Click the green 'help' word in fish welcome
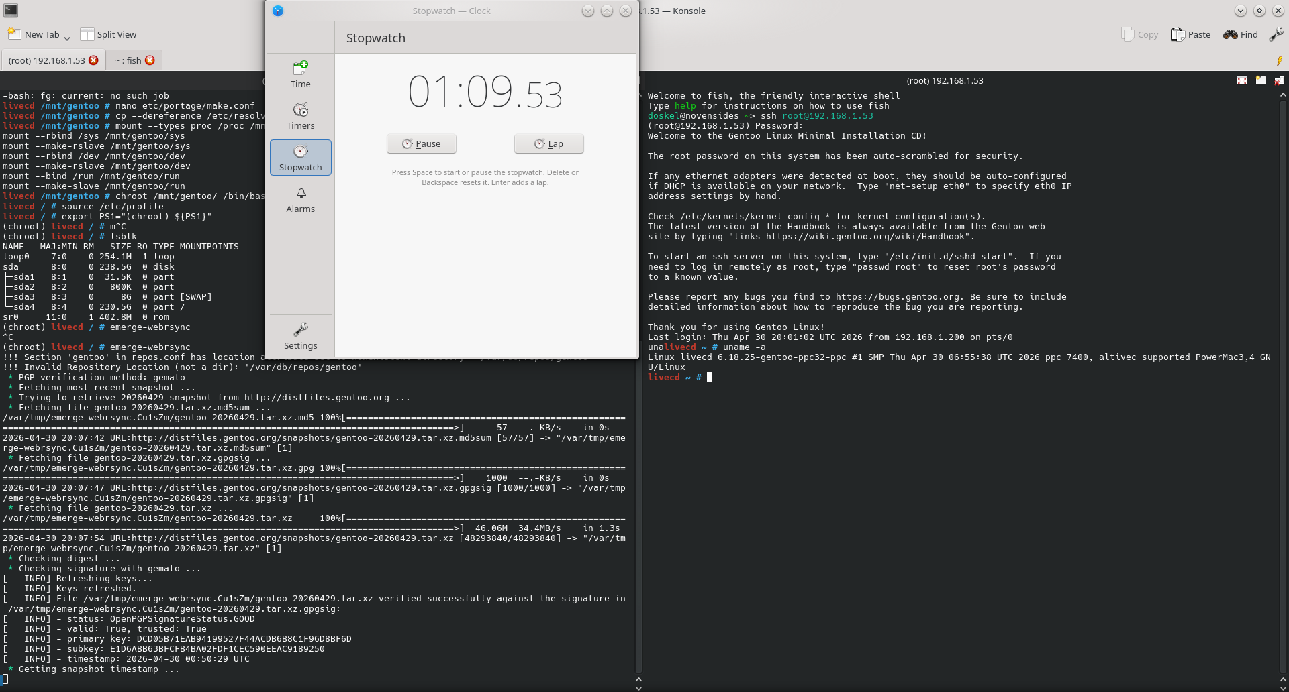The width and height of the screenshot is (1289, 692). pyautogui.click(x=685, y=106)
